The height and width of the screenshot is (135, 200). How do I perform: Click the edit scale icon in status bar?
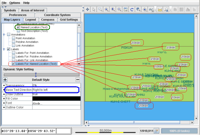click(157, 130)
